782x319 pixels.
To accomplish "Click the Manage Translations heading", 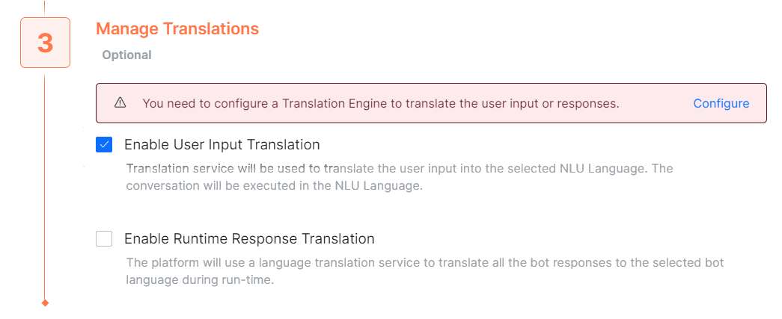I will [177, 29].
